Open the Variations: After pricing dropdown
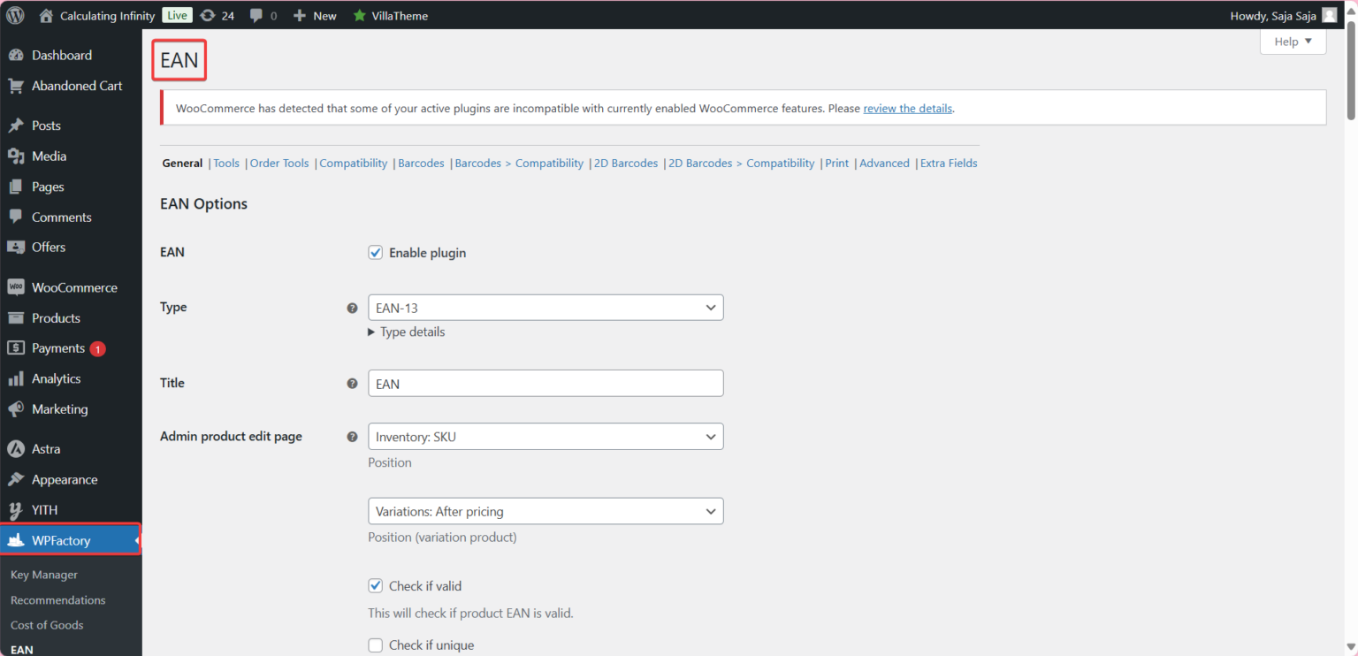1358x656 pixels. pyautogui.click(x=545, y=511)
